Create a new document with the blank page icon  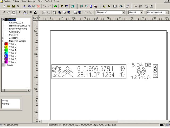pyautogui.click(x=4, y=6)
